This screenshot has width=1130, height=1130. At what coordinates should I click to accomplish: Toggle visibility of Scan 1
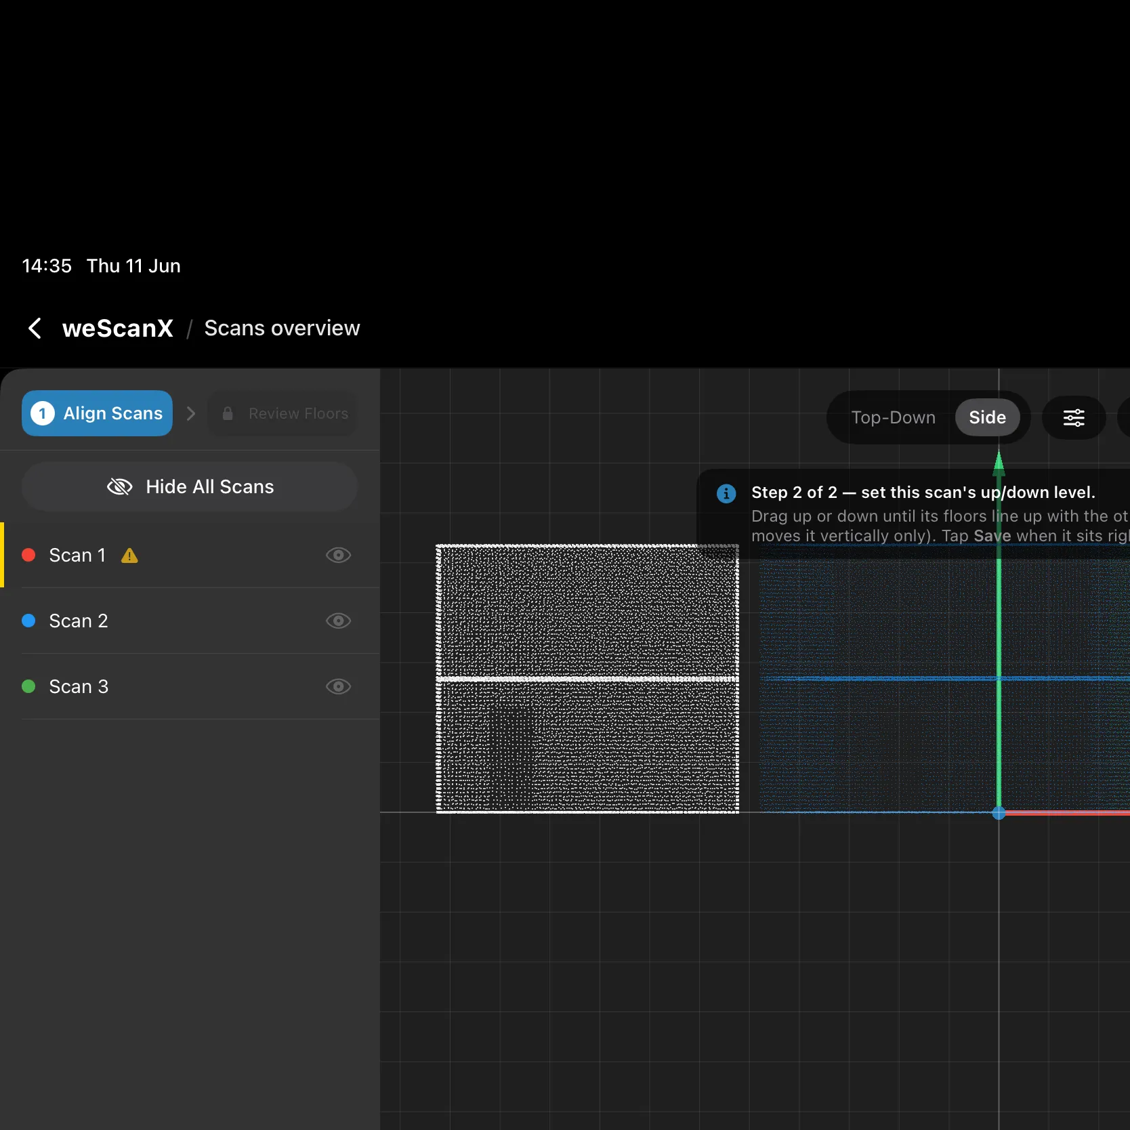[338, 555]
